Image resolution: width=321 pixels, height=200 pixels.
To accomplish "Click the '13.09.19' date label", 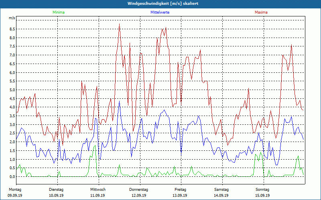I will click(180, 196).
